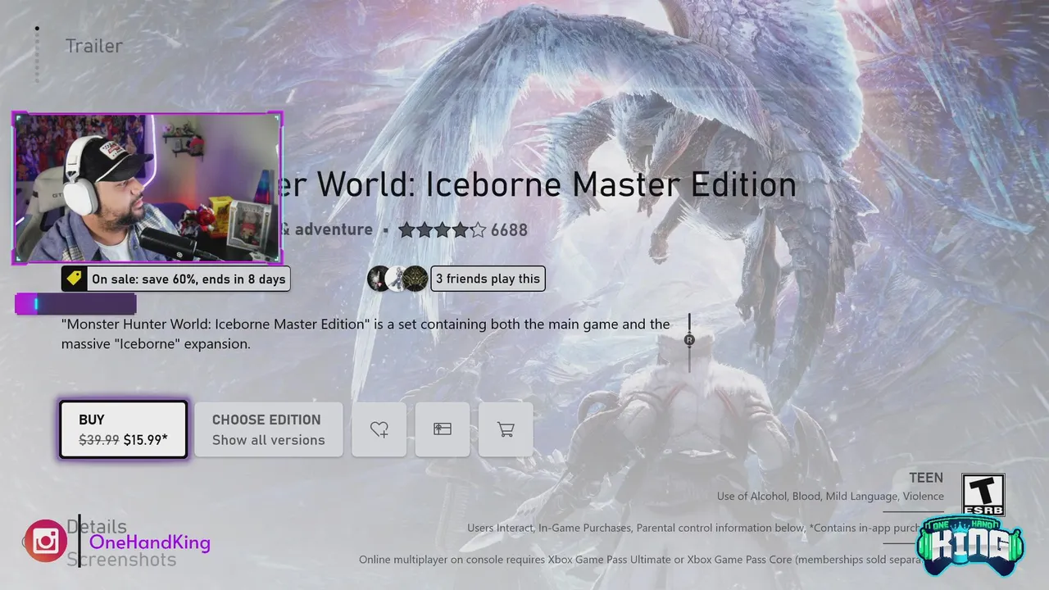Click the first friend avatar icon
Viewport: 1049px width, 590px height.
(379, 279)
